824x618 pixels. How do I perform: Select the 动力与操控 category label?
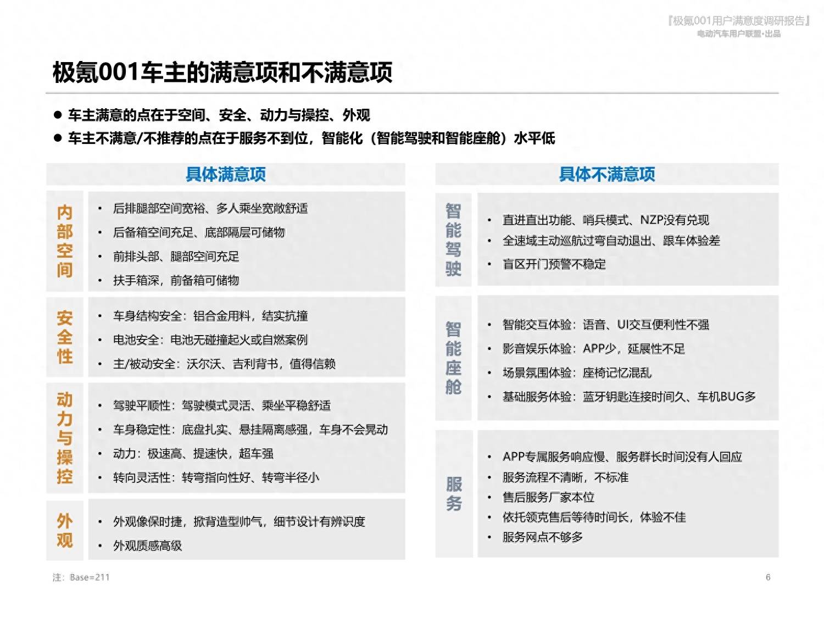click(65, 438)
